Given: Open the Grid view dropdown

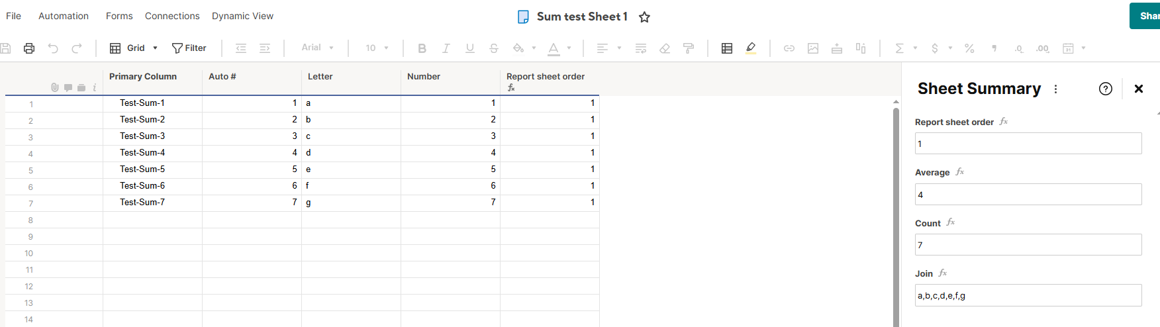Looking at the screenshot, I should [134, 48].
